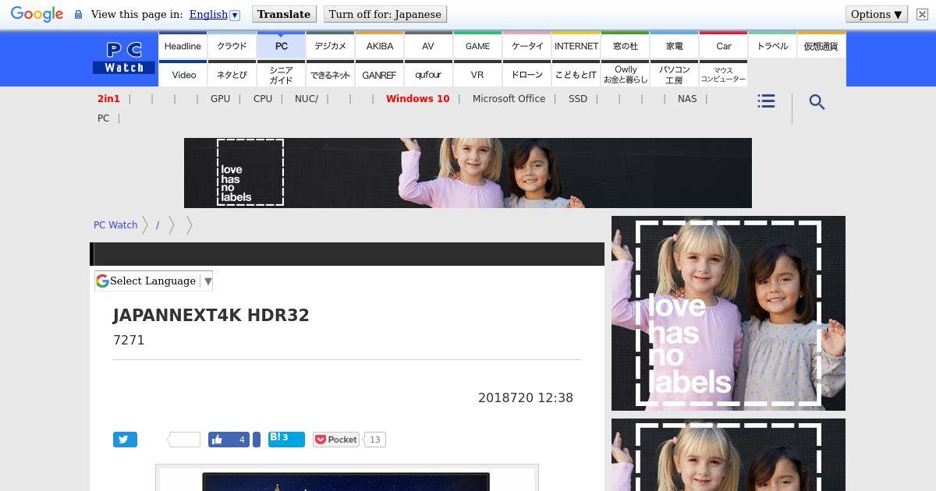Open the ケータイ tab
This screenshot has width=936, height=491.
(526, 45)
